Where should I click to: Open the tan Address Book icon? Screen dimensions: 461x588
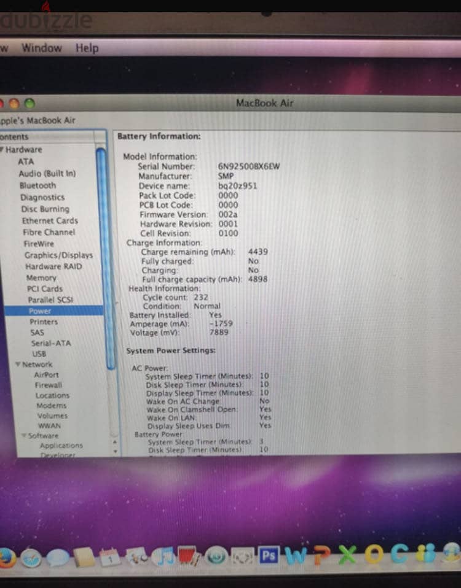[84, 557]
